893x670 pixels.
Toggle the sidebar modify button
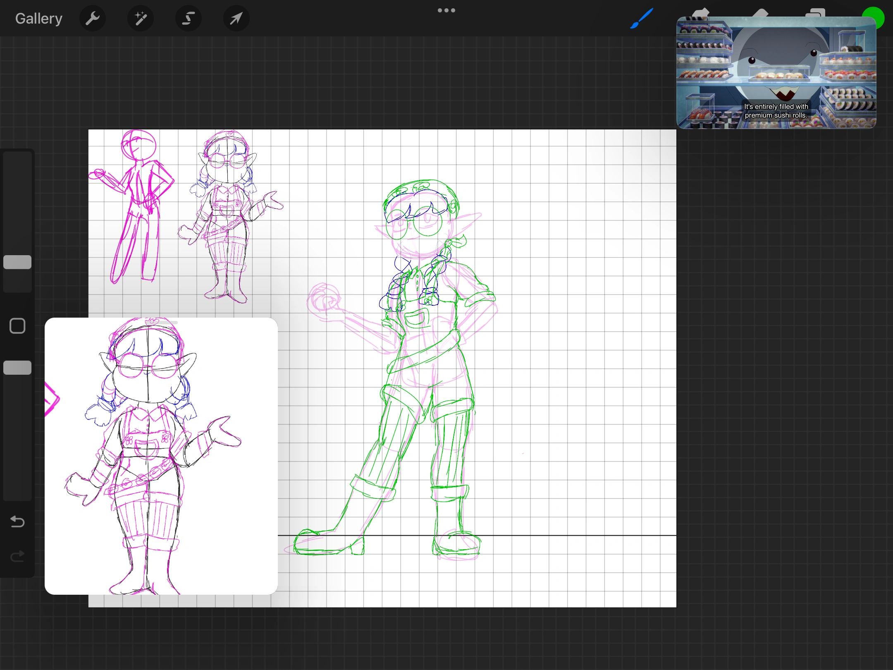tap(17, 326)
